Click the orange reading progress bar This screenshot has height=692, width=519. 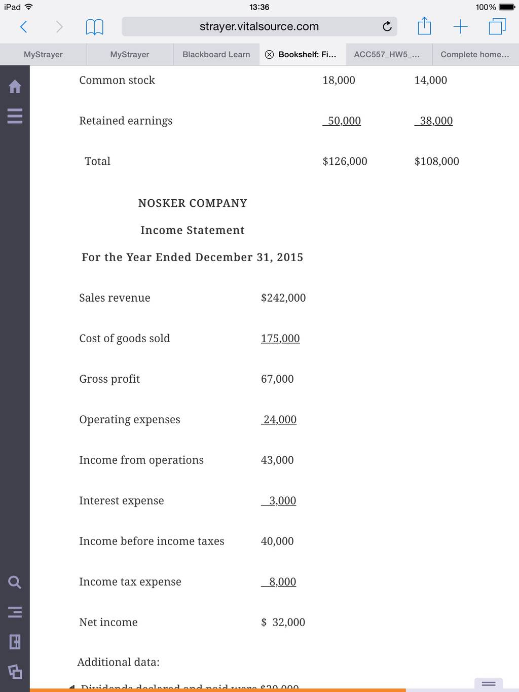[218, 690]
